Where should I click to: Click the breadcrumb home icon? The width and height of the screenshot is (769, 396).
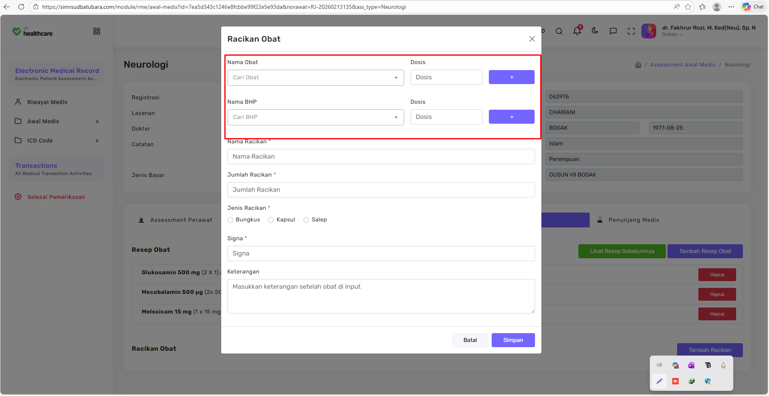point(638,65)
